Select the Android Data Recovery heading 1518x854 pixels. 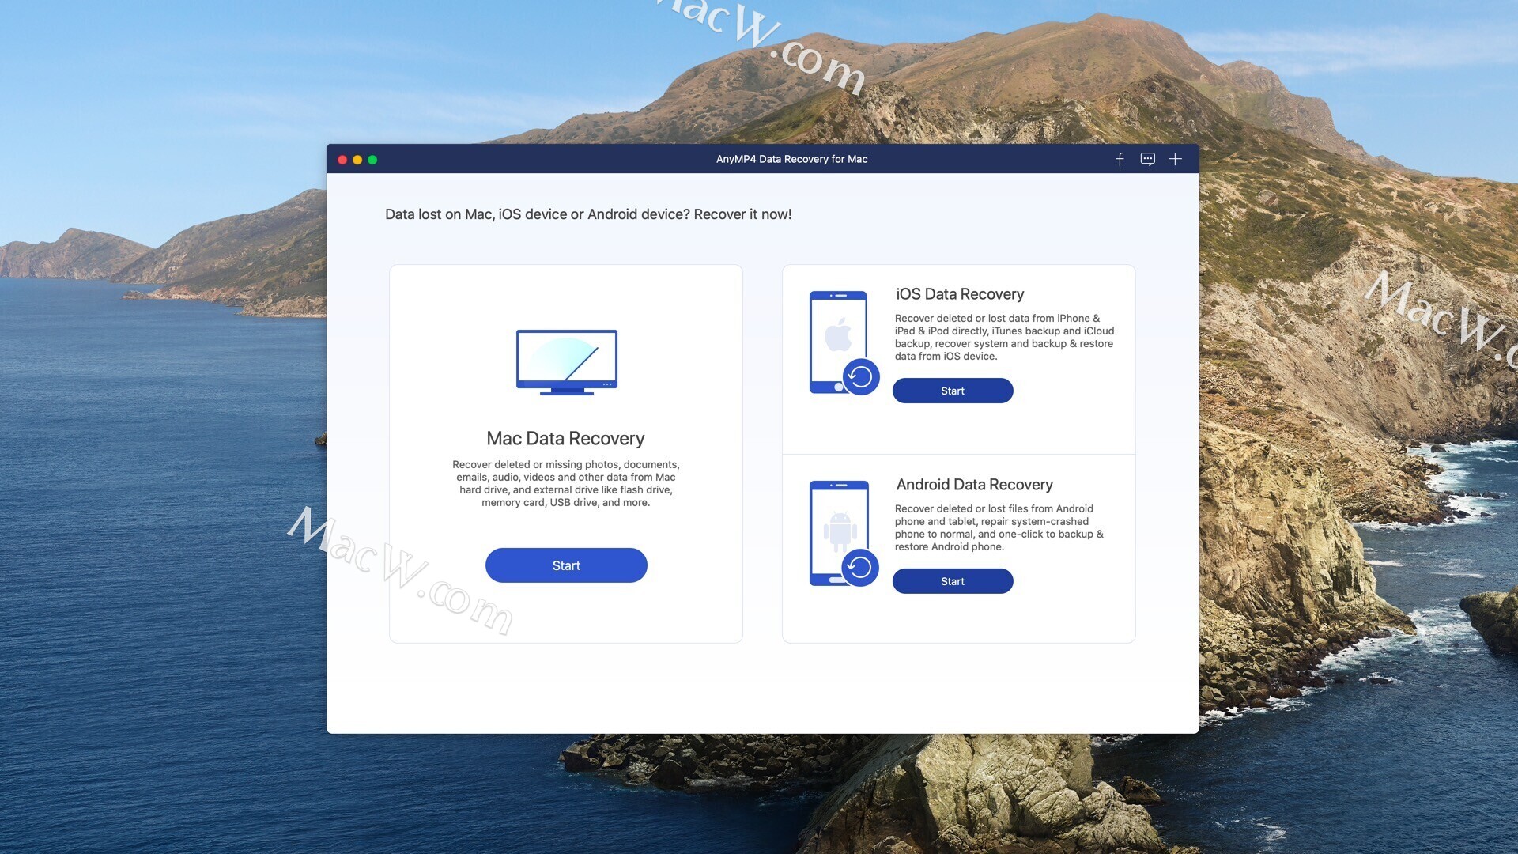click(x=974, y=485)
